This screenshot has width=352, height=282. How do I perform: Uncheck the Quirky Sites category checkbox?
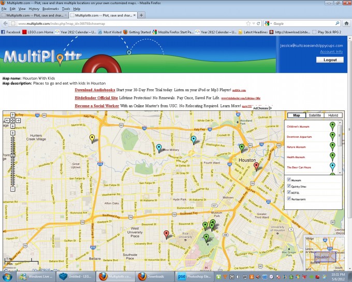pyautogui.click(x=289, y=186)
